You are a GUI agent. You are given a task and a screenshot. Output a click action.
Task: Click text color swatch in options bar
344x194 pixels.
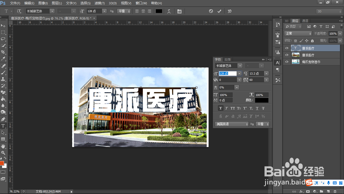[159, 11]
